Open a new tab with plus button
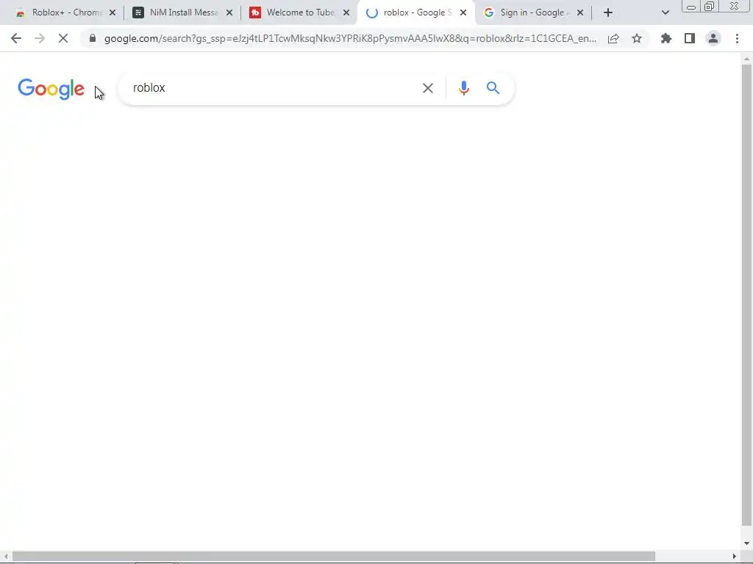The image size is (753, 564). (608, 13)
